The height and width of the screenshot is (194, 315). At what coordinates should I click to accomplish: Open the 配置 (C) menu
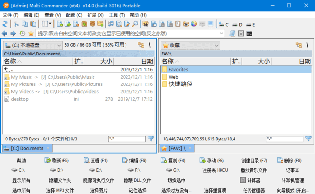[74, 15]
